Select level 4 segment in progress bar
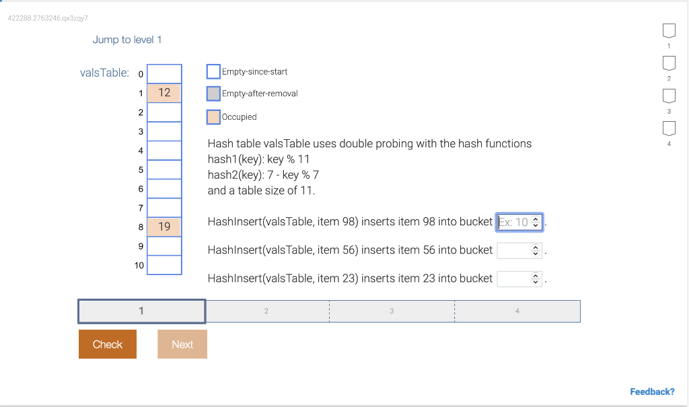The image size is (689, 407). coord(517,311)
